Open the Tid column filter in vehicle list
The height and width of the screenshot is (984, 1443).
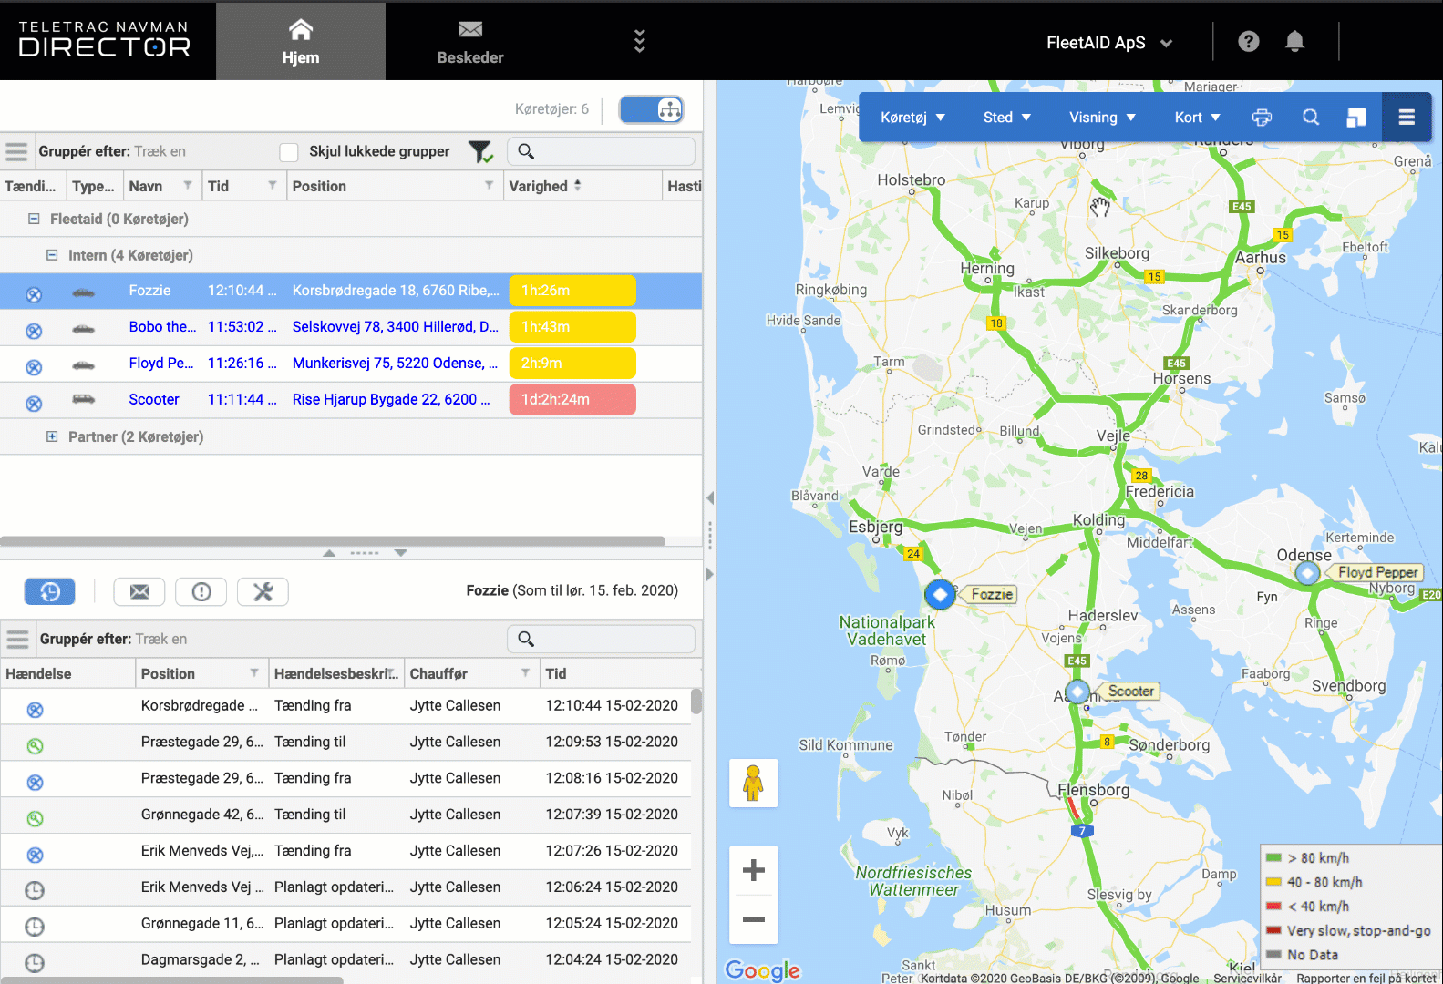tap(272, 185)
